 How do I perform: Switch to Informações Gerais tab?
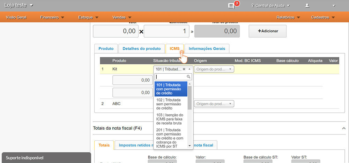pos(207,49)
